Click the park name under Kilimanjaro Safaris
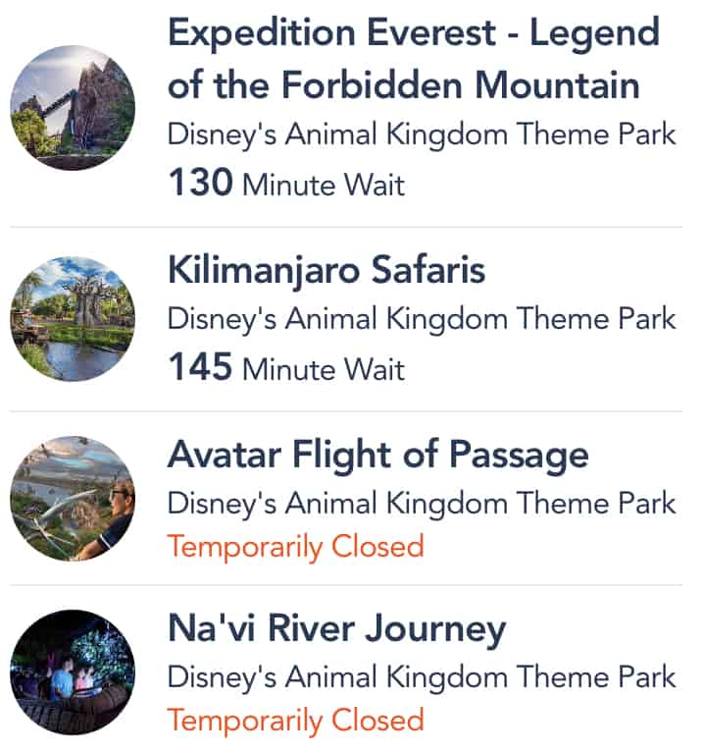The image size is (704, 753). (x=422, y=319)
